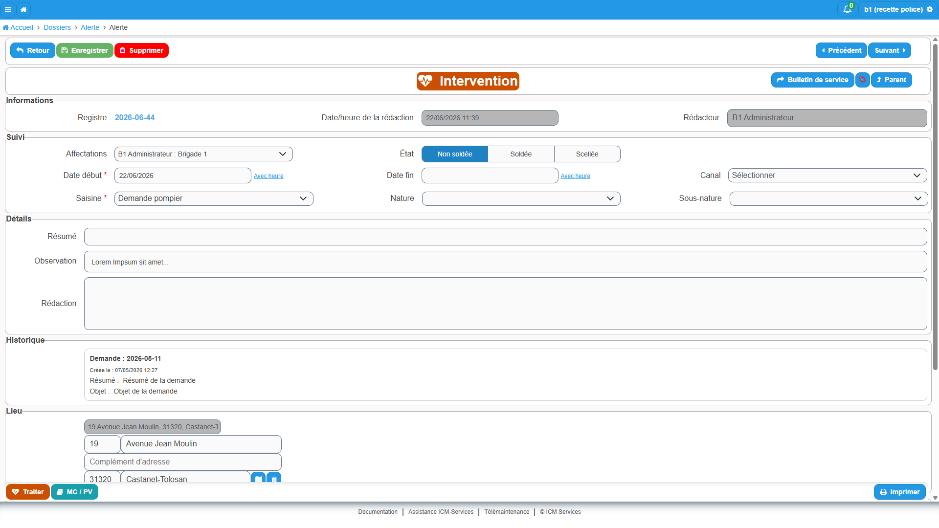Click the broken link unlink icon
The image size is (939, 528).
863,80
